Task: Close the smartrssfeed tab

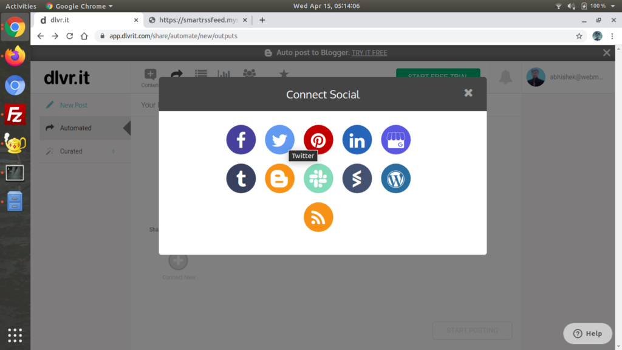Action: (245, 20)
